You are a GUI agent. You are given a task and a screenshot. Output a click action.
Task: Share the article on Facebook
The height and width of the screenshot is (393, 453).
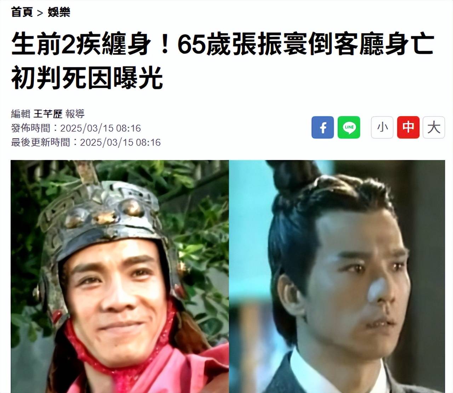click(x=322, y=127)
